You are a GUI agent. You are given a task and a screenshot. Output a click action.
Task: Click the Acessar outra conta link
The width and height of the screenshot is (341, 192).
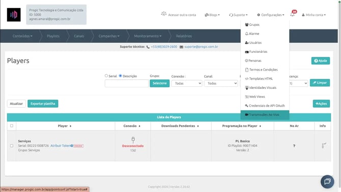click(x=182, y=15)
